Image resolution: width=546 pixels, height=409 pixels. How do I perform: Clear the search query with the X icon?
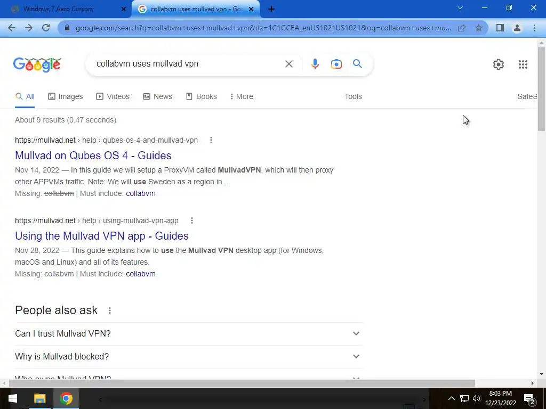288,64
